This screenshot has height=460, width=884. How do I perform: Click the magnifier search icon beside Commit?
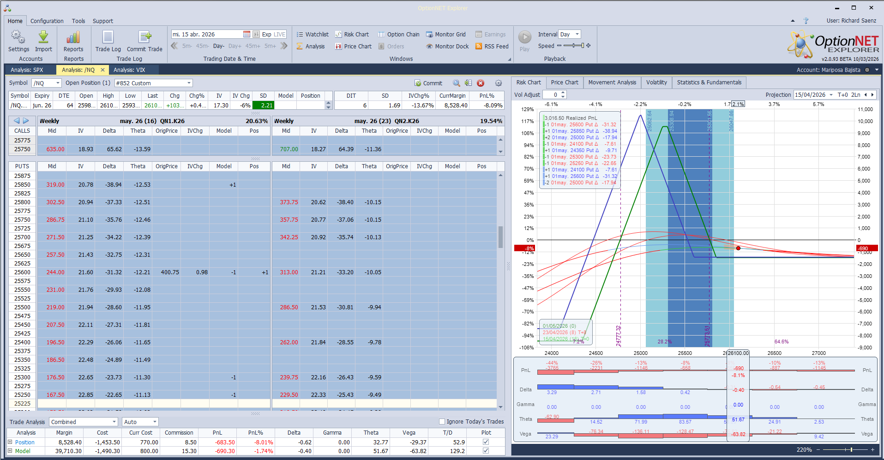[457, 83]
